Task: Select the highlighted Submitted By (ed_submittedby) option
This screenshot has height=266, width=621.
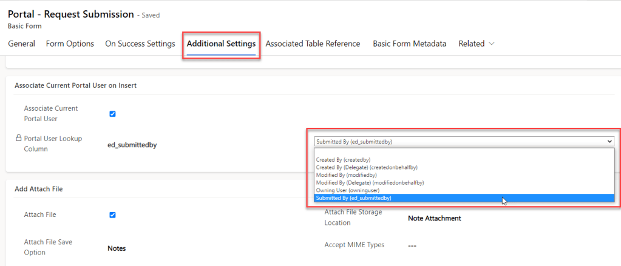Action: 354,198
